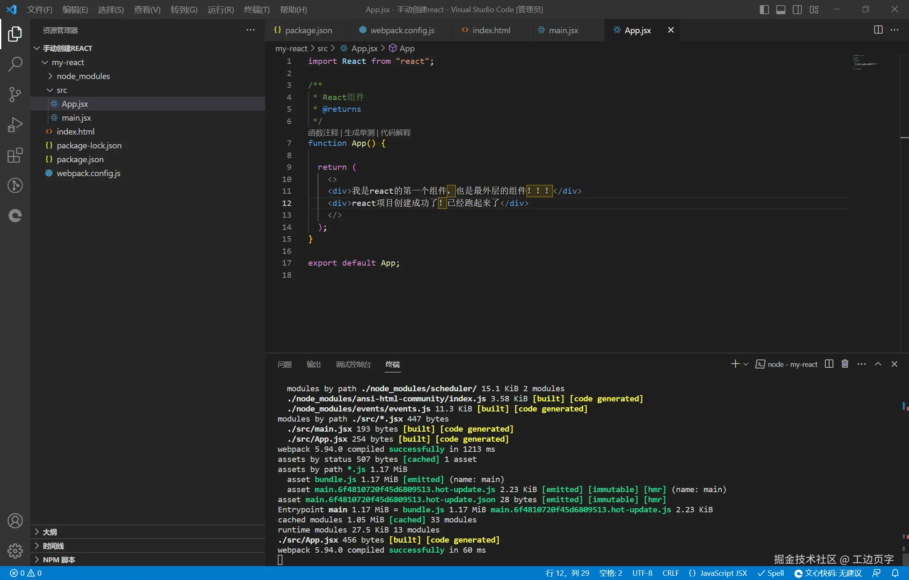Open new terminal launch profile dropdown arrow

click(746, 364)
